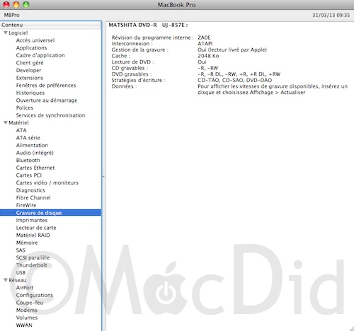
Task: Select Lecteur de carte
Action: pos(36,228)
